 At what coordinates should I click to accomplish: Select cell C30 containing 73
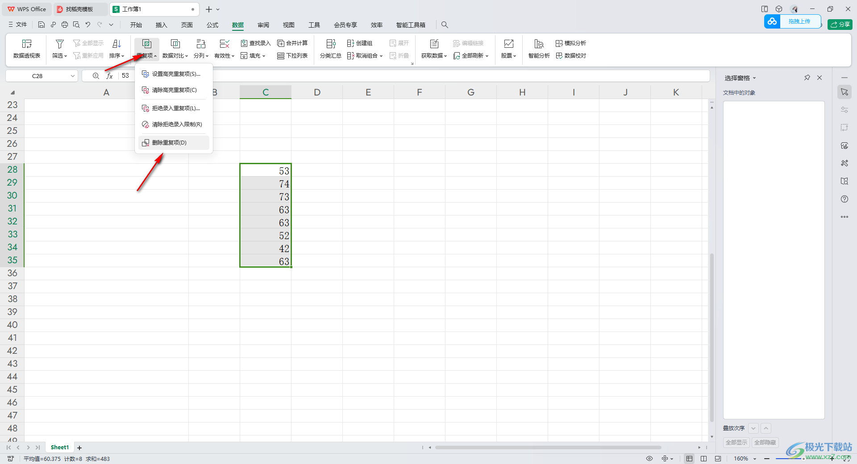pyautogui.click(x=266, y=197)
